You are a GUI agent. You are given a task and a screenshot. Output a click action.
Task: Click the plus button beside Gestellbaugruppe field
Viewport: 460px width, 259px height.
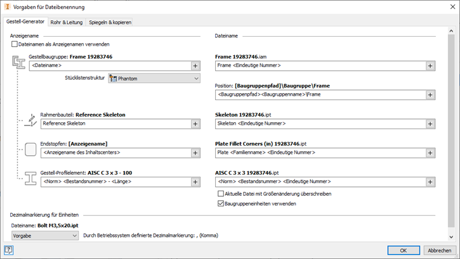click(195, 65)
